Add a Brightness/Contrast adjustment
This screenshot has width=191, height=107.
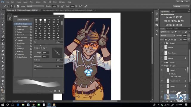tap(167, 17)
